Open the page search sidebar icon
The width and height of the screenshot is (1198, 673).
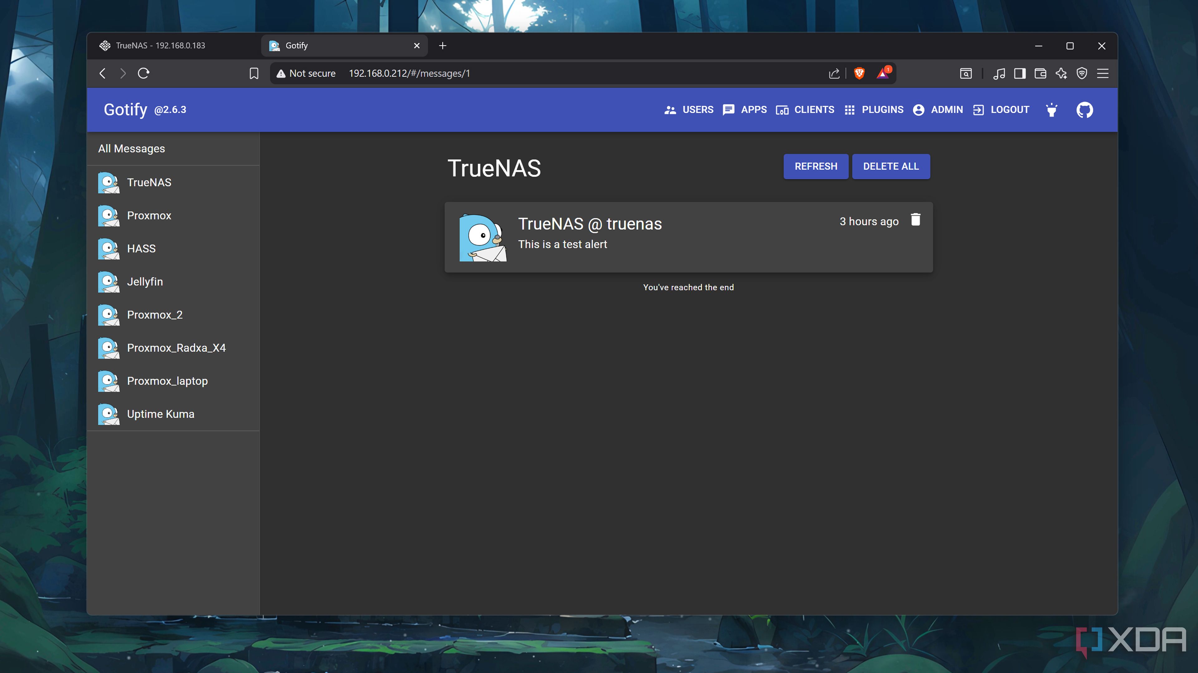tap(966, 74)
